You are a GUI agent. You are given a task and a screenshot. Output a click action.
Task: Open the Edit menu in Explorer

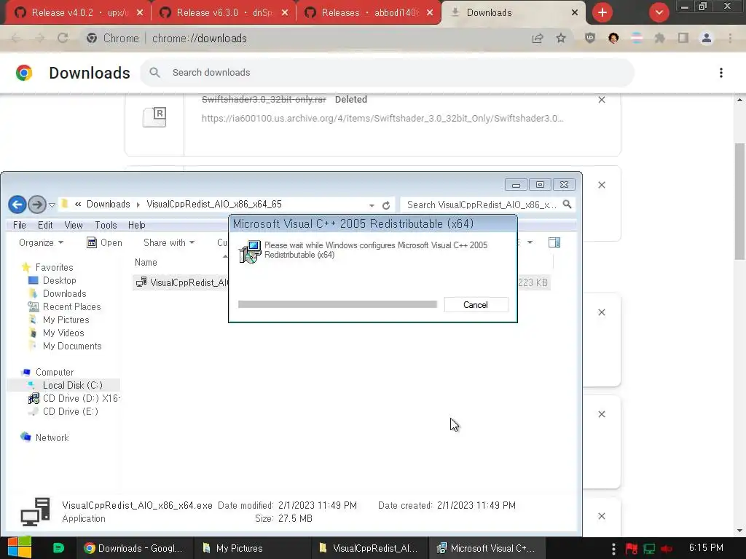[x=45, y=225]
